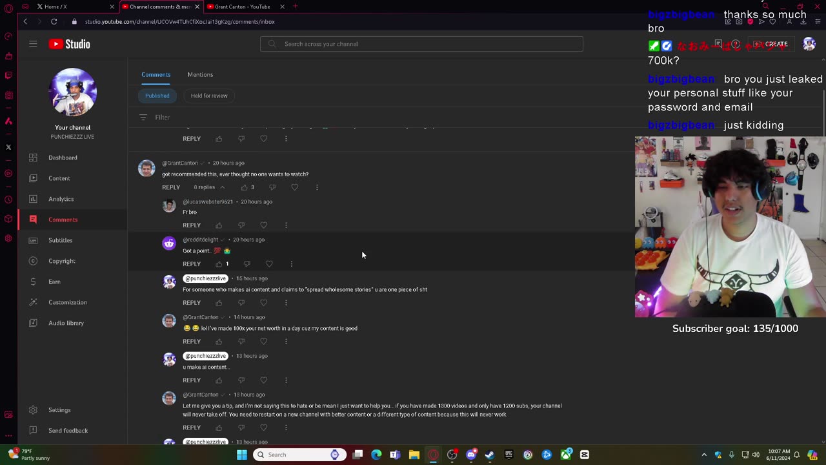Open the Copyright sidebar page

coord(62,261)
